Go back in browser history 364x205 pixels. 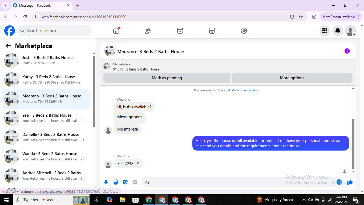[6, 17]
